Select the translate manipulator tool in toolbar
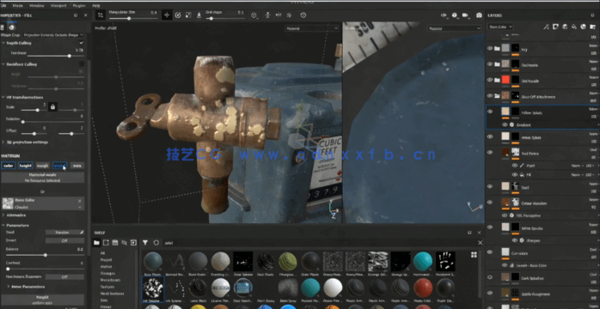 coord(167,15)
